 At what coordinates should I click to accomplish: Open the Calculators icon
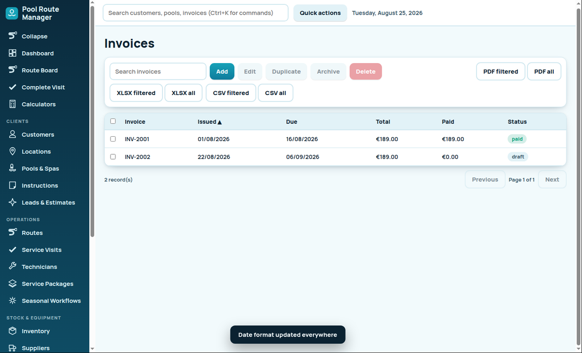(x=13, y=104)
